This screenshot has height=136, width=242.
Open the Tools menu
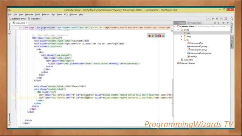59,14
